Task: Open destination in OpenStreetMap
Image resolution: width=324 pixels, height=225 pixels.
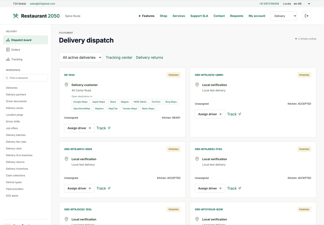Action: click(x=82, y=109)
